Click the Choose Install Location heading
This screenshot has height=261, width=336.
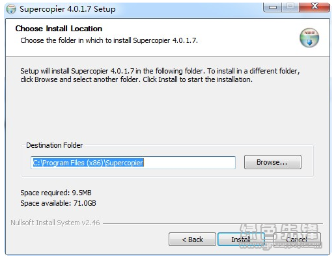pos(59,29)
